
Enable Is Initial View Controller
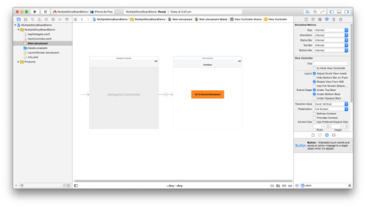[x=315, y=68]
